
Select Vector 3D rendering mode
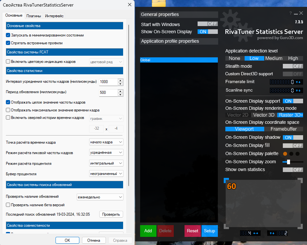click(x=264, y=115)
